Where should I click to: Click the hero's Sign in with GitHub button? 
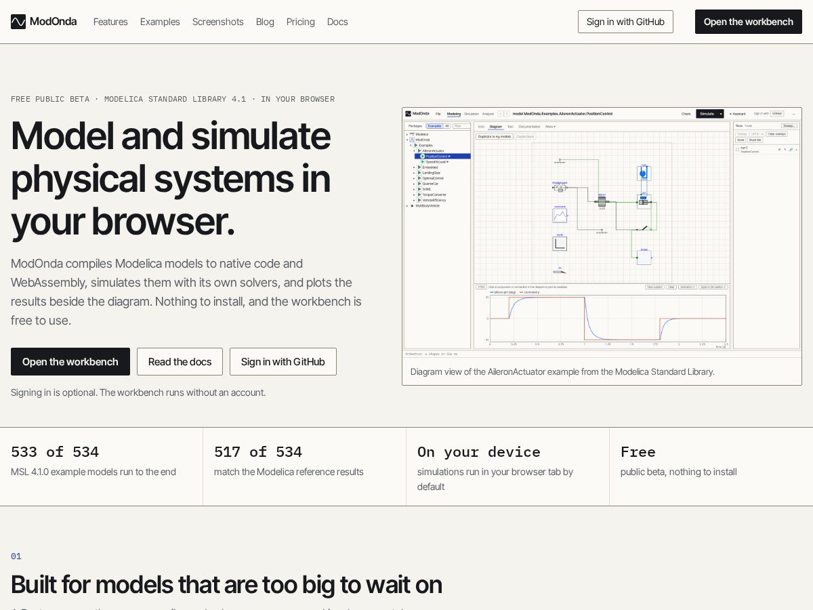coord(283,362)
